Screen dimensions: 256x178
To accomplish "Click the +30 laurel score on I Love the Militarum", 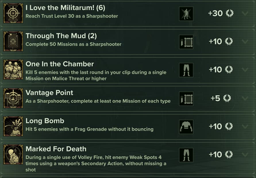I will [x=221, y=13].
